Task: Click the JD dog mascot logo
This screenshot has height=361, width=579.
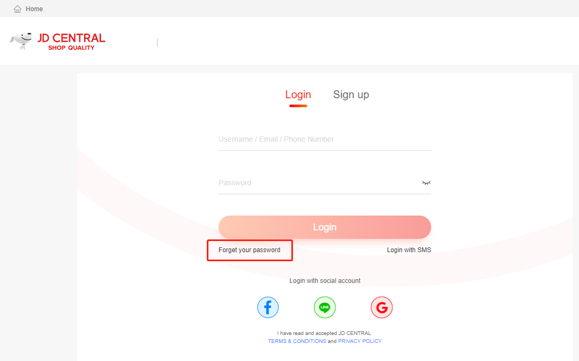Action: (x=21, y=40)
